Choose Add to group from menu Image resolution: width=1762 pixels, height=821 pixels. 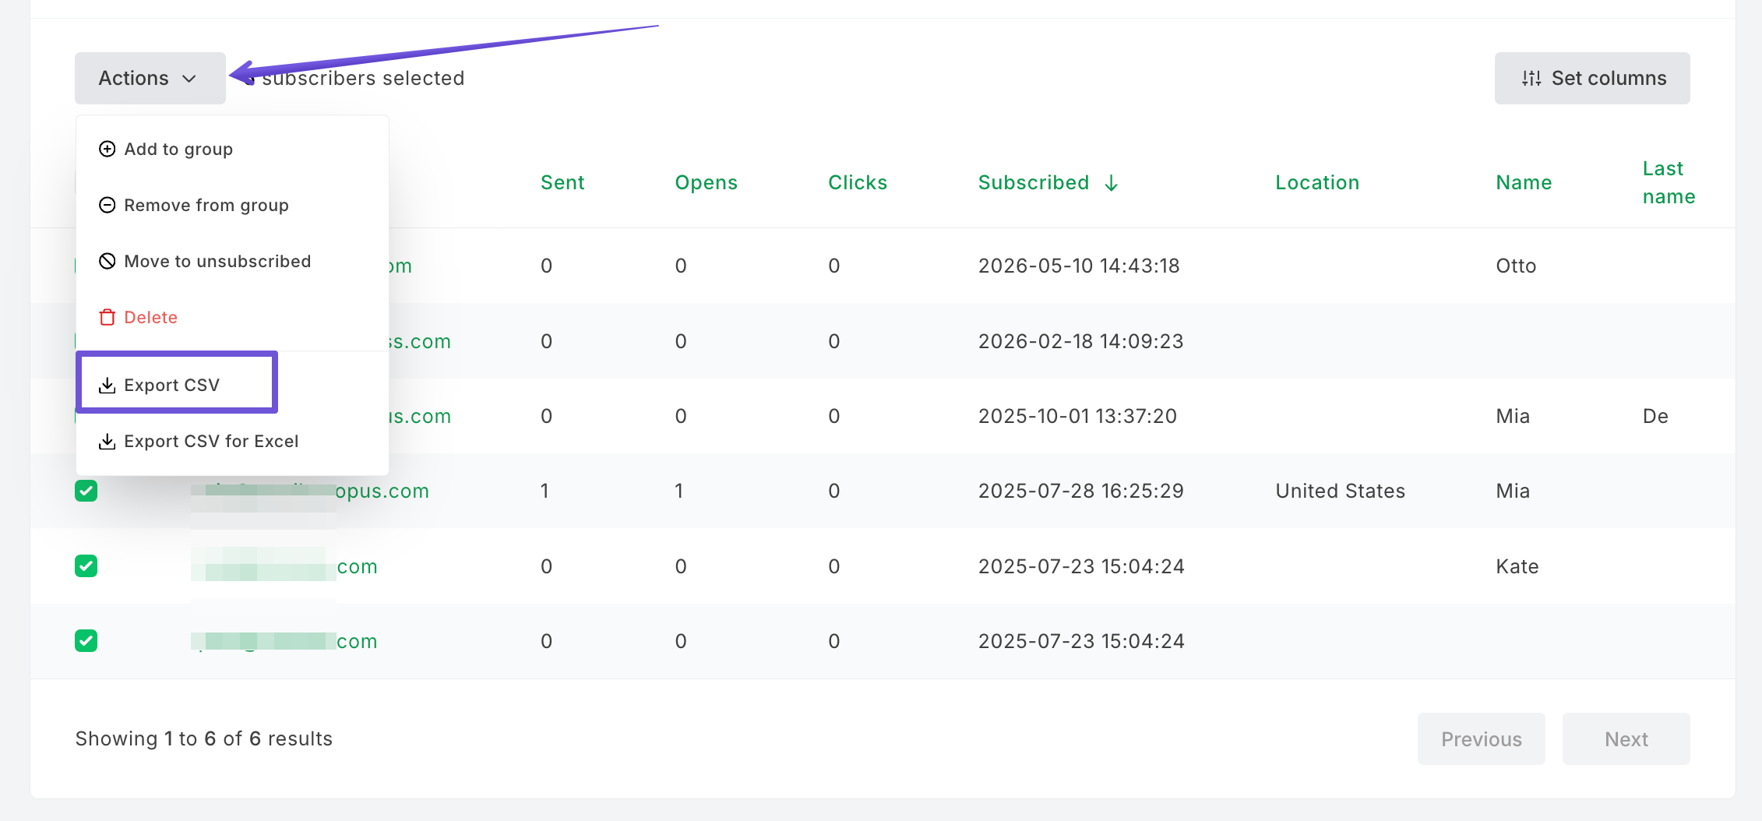point(232,149)
